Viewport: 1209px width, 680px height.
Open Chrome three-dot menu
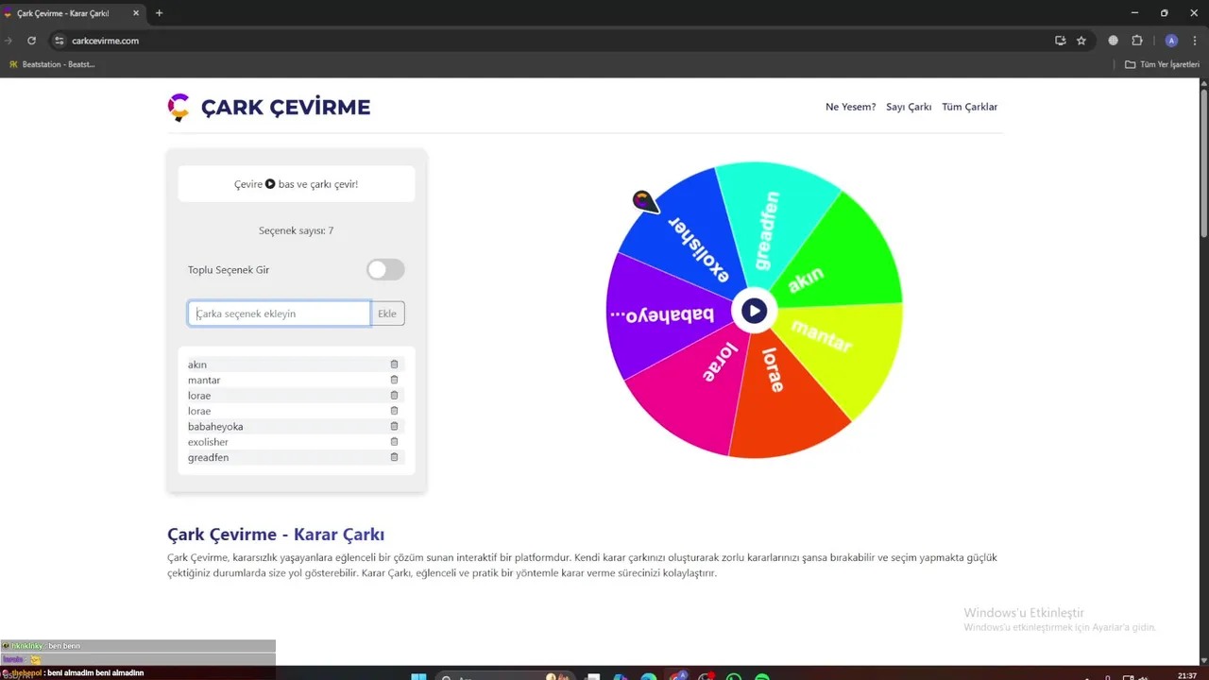pyautogui.click(x=1195, y=41)
